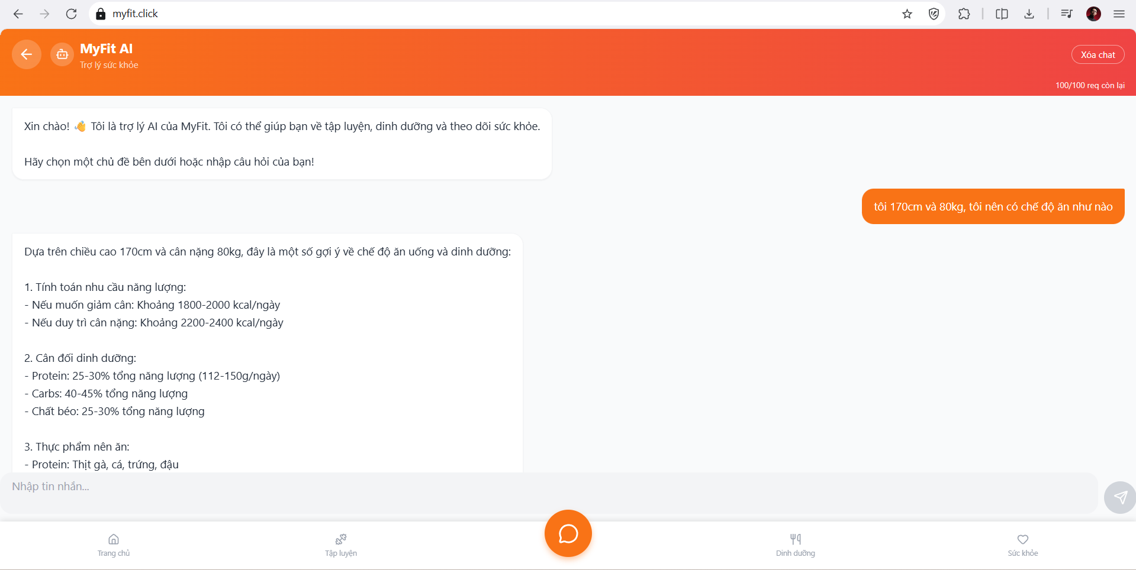The image size is (1136, 570).
Task: Go to the Trang chủ tab
Action: [x=114, y=545]
